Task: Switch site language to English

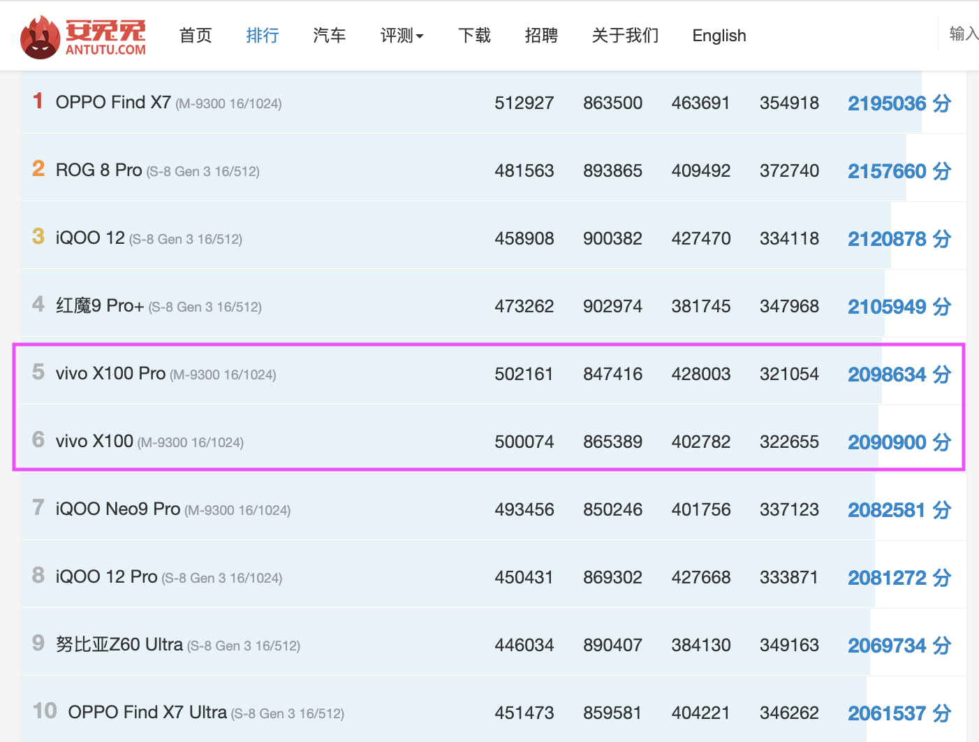Action: pyautogui.click(x=719, y=36)
